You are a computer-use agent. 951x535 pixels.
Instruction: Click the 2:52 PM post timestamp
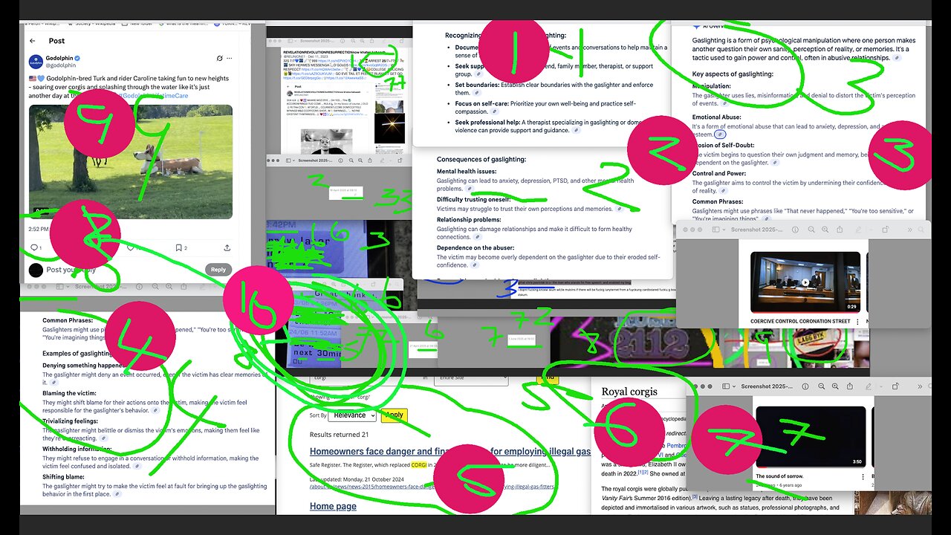[39, 229]
